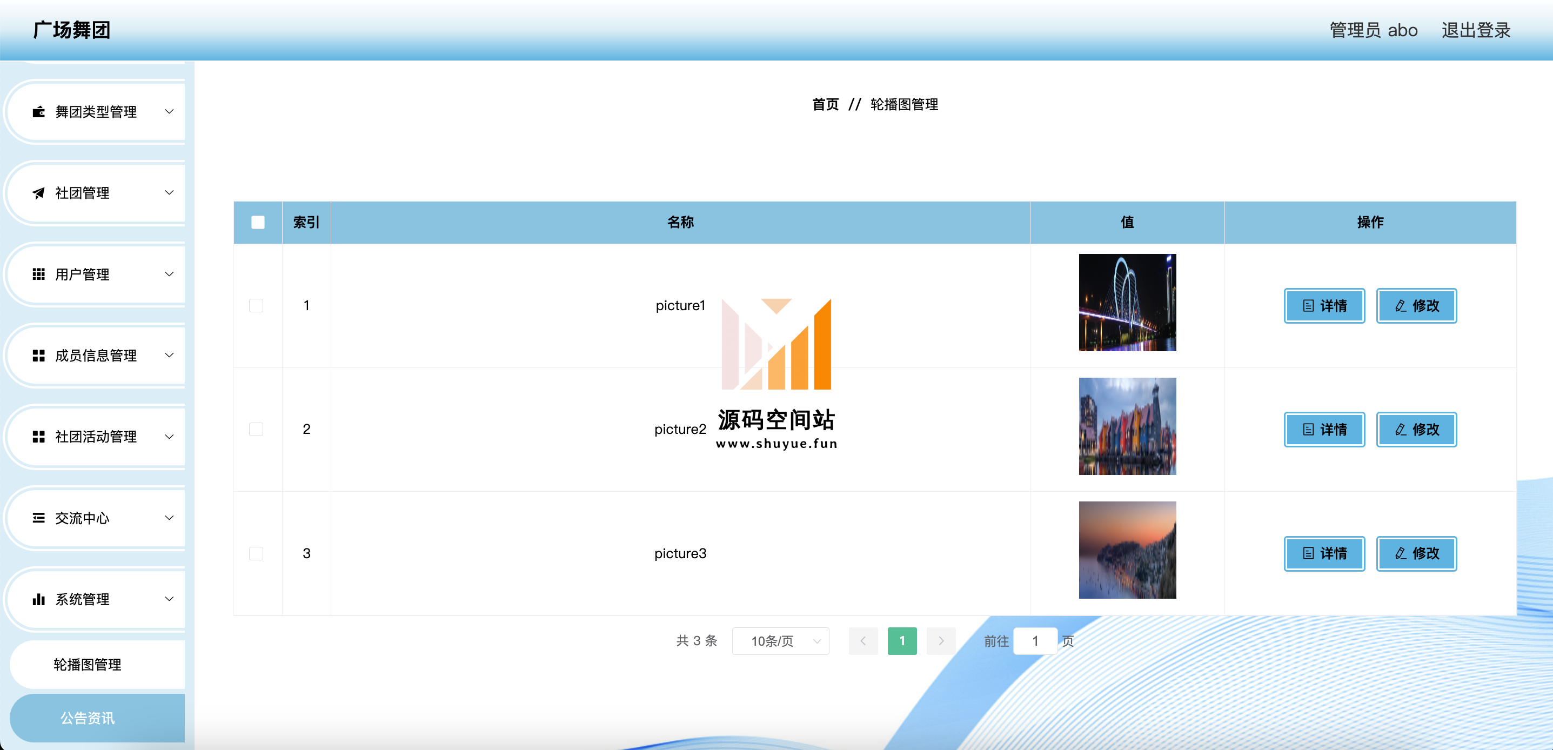This screenshot has height=750, width=1553.
Task: Select the 公告资讯 submenu item
Action: (97, 718)
